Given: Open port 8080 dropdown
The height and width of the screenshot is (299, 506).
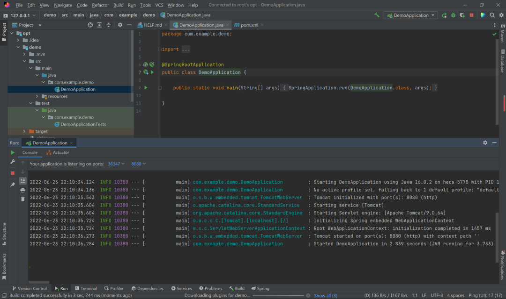Looking at the screenshot, I should click(x=138, y=164).
